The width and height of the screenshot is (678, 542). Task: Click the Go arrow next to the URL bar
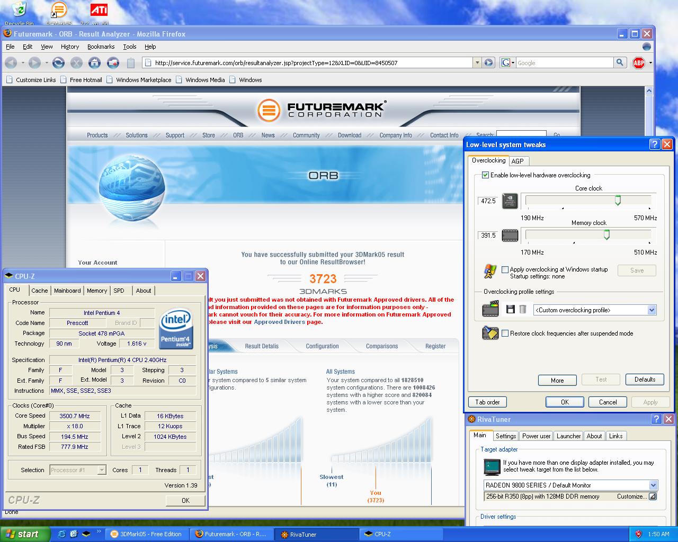point(489,62)
